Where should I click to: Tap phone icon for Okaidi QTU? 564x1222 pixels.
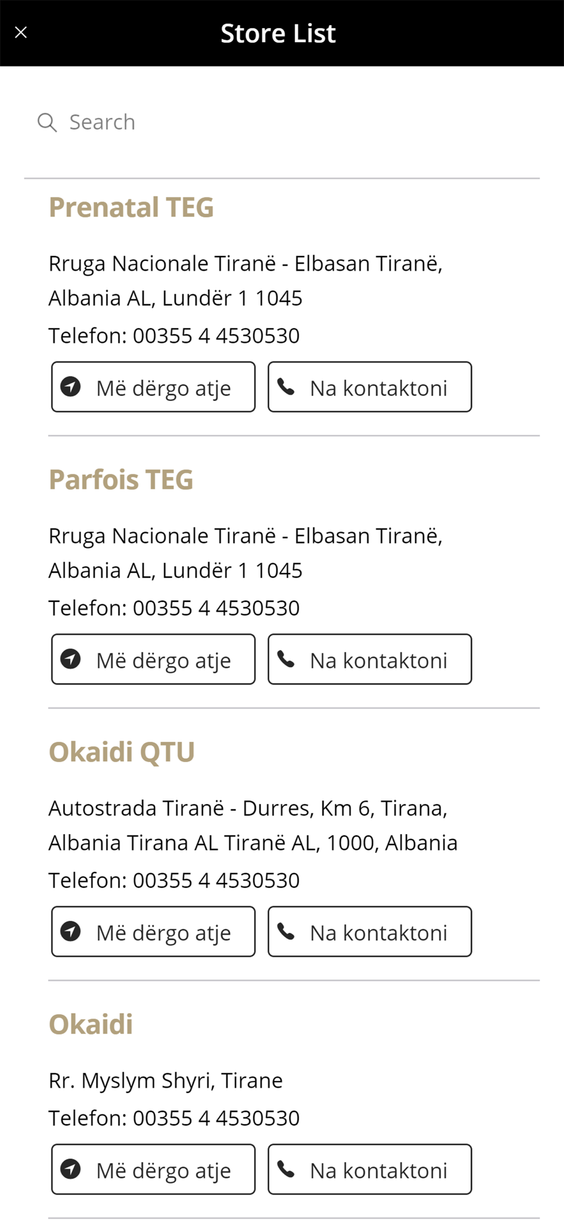pos(286,931)
